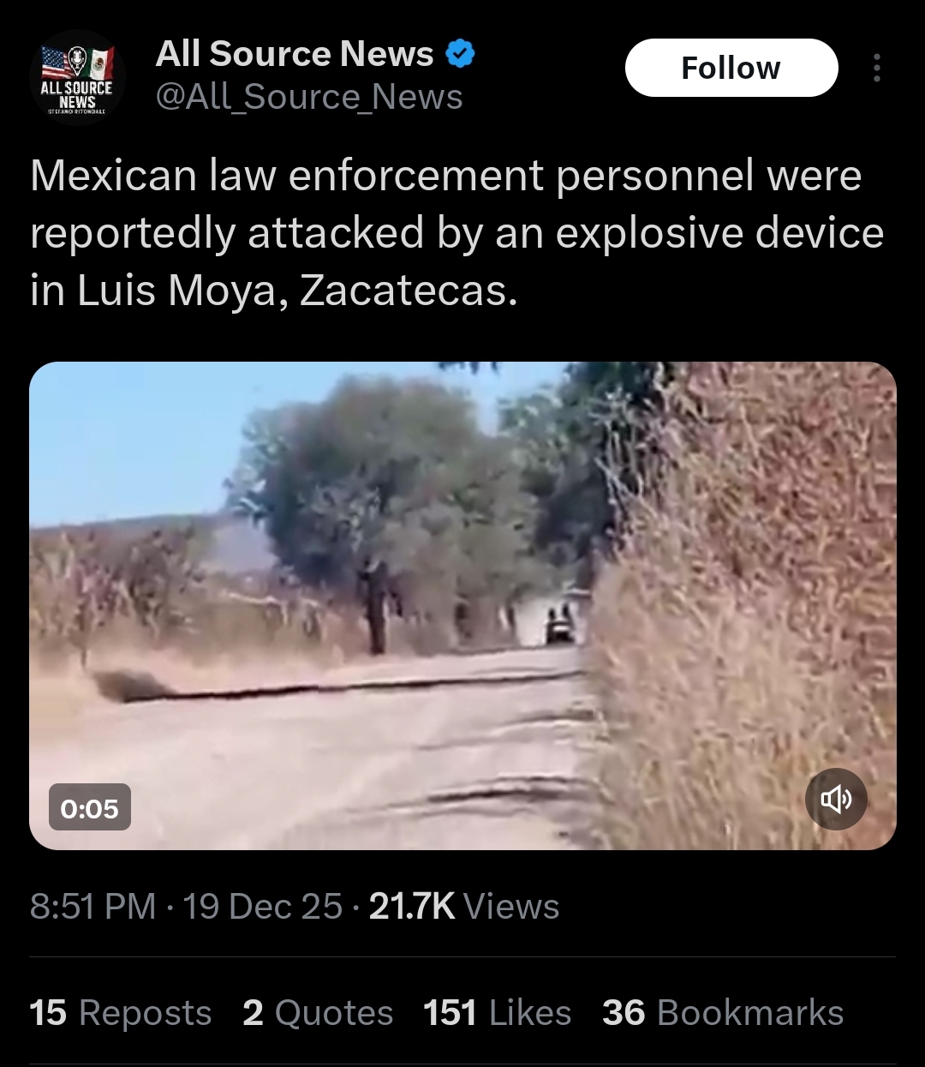
Task: Open the All Source News profile avatar
Action: click(77, 78)
